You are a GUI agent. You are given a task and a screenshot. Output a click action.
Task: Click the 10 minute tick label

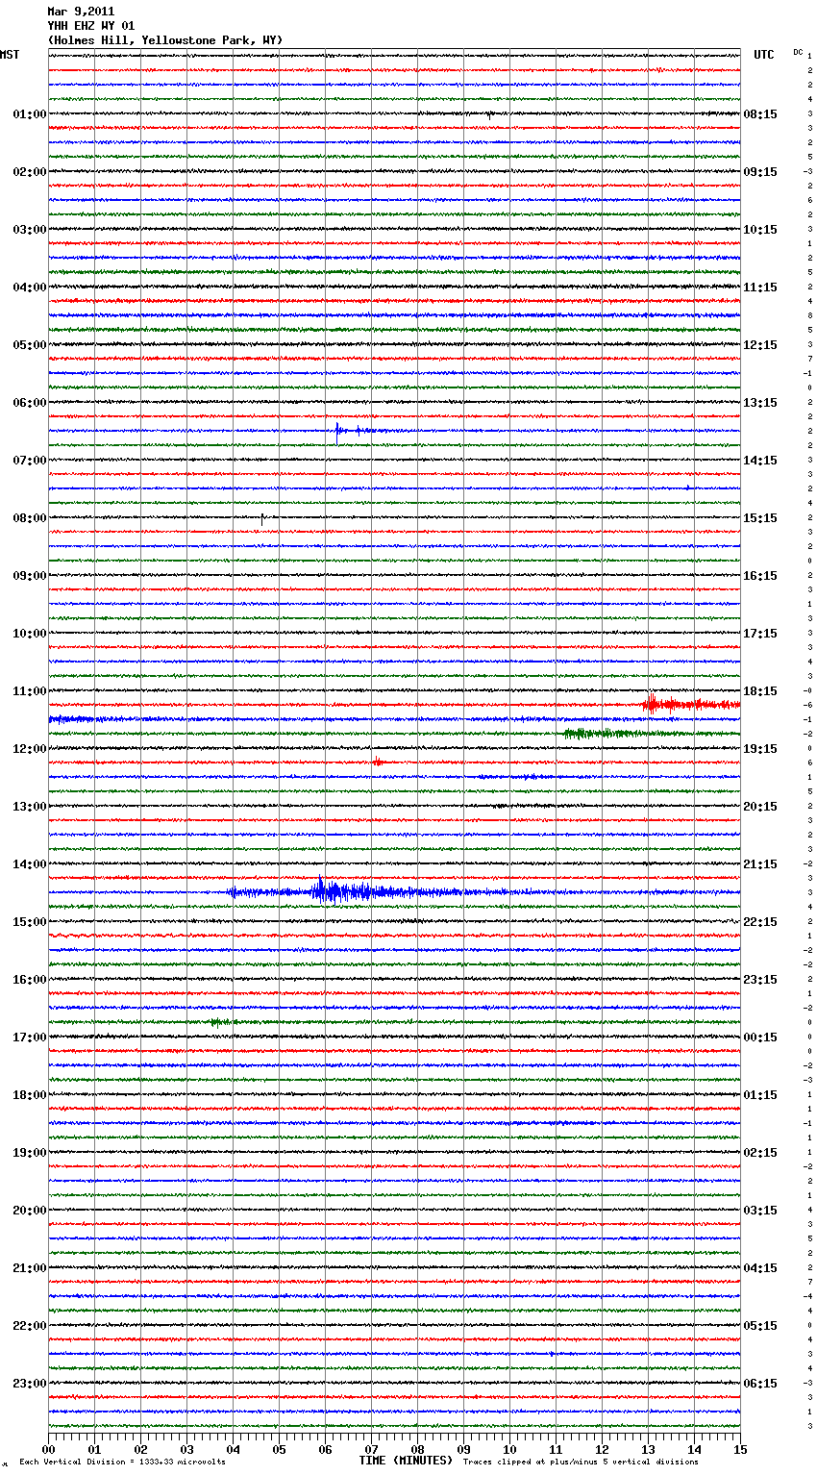click(x=509, y=1450)
